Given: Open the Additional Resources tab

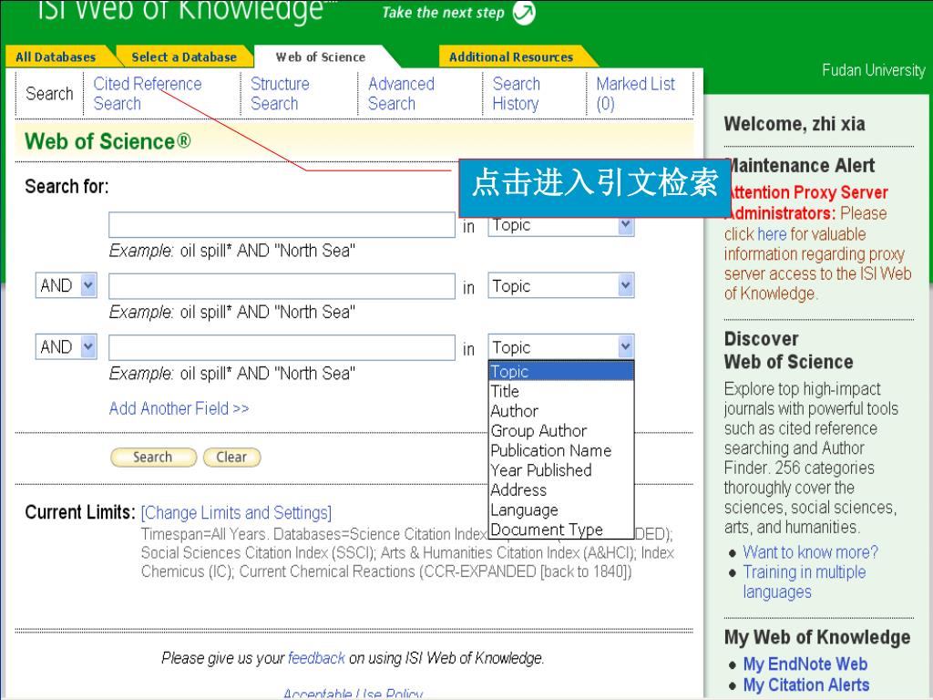Looking at the screenshot, I should click(511, 57).
